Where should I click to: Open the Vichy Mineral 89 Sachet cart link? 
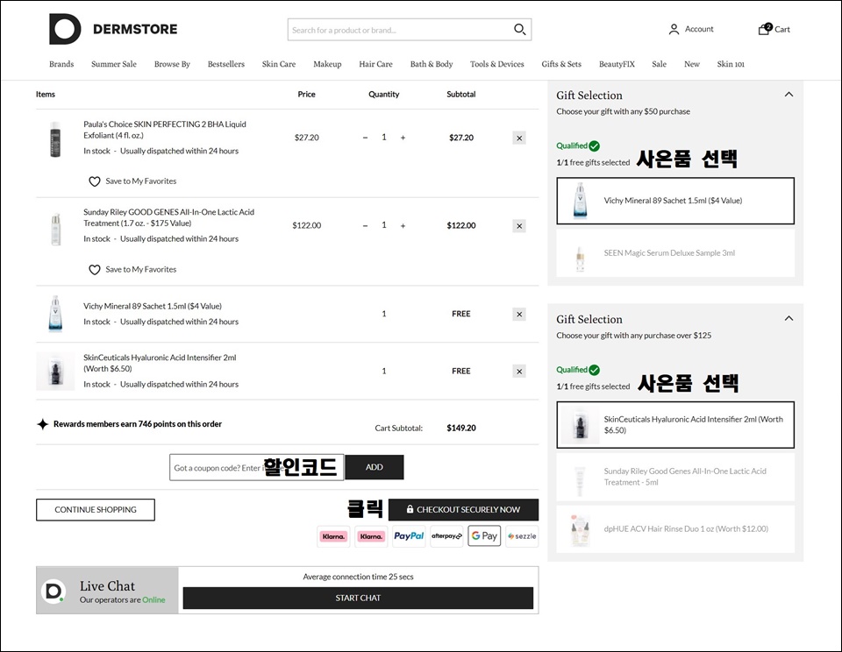(153, 307)
